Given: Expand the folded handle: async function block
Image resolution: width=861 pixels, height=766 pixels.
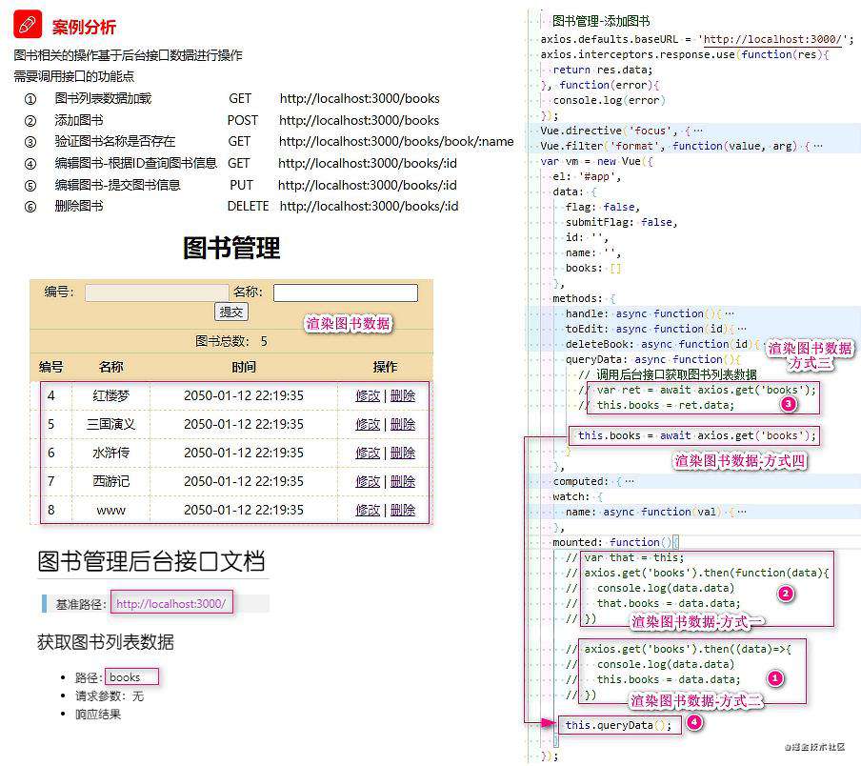Looking at the screenshot, I should coord(730,313).
